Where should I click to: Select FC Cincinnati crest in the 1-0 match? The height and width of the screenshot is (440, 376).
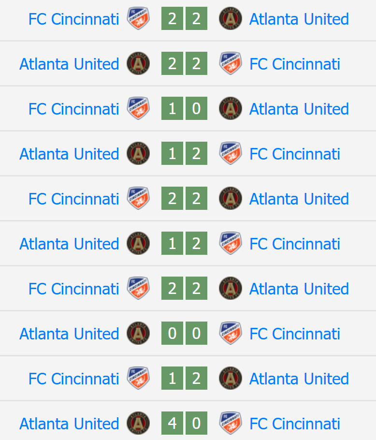(138, 109)
